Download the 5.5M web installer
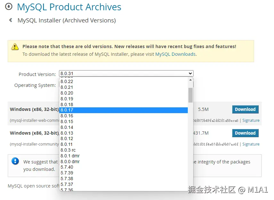 click(x=245, y=109)
